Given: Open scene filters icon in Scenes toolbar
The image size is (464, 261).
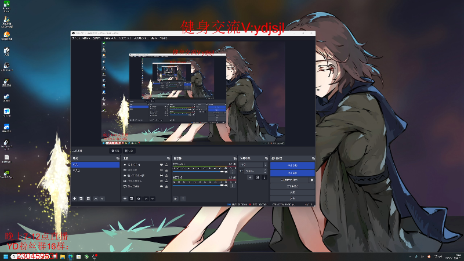Looking at the screenshot, I should point(88,198).
